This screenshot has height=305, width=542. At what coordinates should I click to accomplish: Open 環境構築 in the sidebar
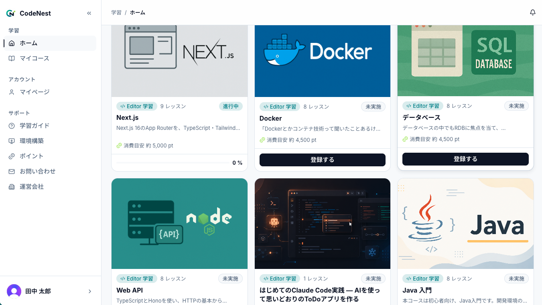[x=50, y=141]
